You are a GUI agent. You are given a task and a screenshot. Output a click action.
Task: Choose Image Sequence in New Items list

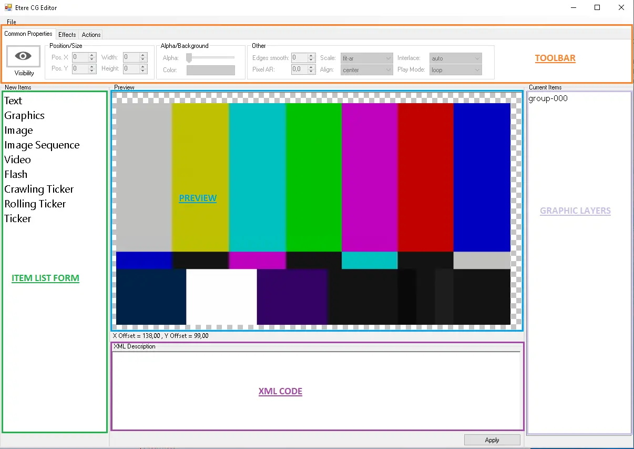coord(42,145)
